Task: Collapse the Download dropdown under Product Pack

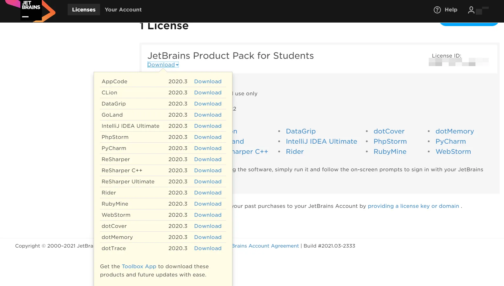Action: point(163,65)
